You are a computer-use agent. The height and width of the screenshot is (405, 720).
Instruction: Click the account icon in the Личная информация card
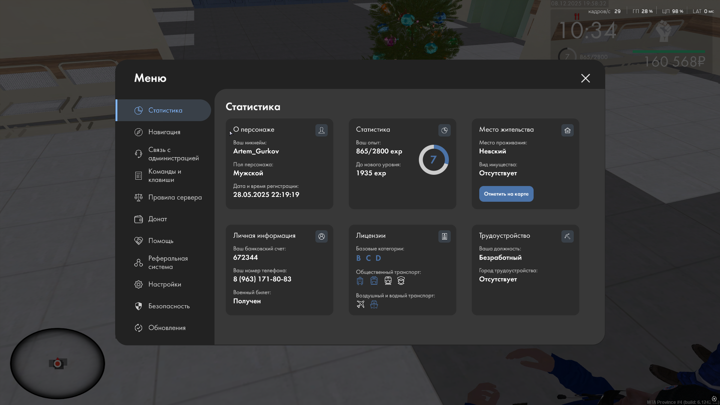pyautogui.click(x=321, y=236)
